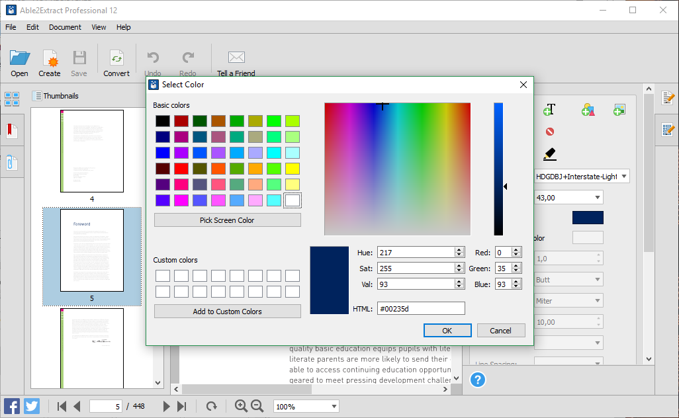Click the Hue input field

[416, 252]
